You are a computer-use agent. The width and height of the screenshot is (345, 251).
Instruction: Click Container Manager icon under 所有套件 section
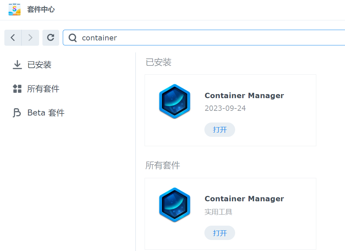175,205
